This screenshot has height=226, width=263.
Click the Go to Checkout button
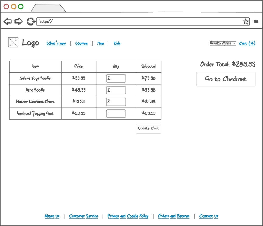coord(226,79)
